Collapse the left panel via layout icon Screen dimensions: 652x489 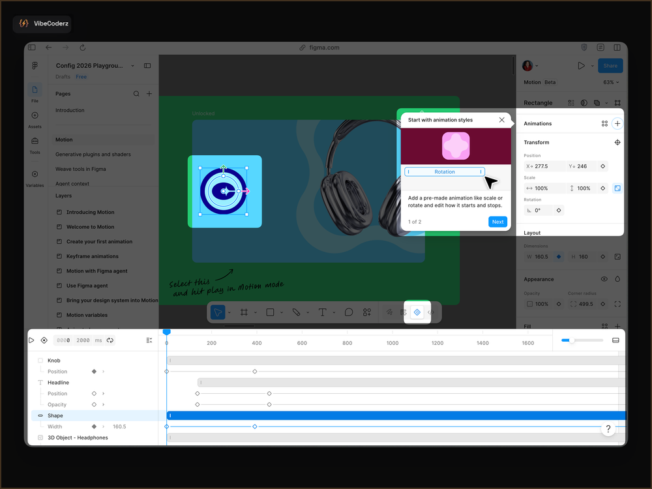point(147,66)
